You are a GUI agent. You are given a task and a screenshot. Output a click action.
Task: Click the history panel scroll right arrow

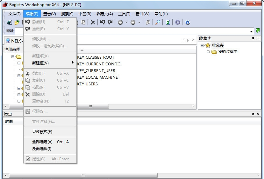258,175
